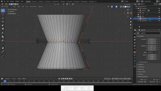Open the timeline Marker menu
This screenshot has width=161, height=91.
[x=24, y=79]
